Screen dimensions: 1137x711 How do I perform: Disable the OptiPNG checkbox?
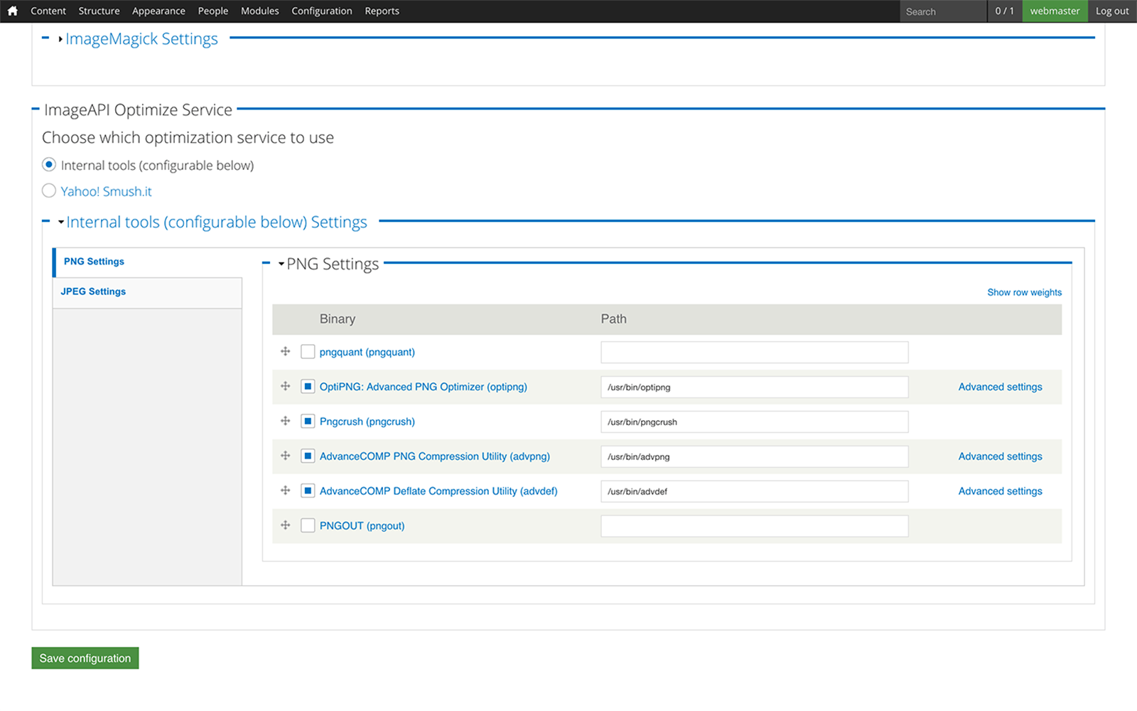[x=308, y=387]
